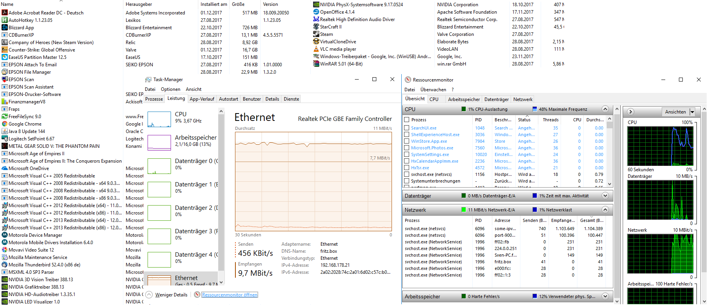Sort network processes by Senden column

[x=534, y=220]
